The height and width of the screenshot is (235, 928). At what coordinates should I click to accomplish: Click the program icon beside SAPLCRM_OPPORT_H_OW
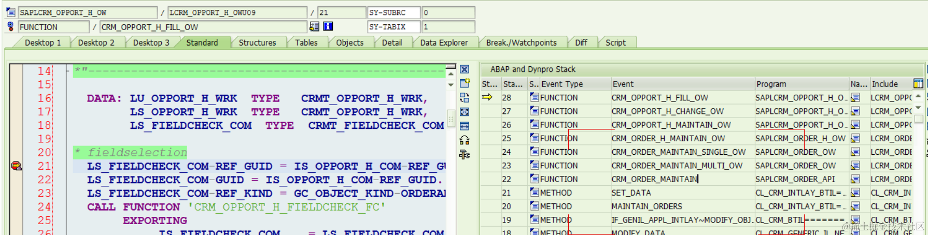tap(10, 12)
